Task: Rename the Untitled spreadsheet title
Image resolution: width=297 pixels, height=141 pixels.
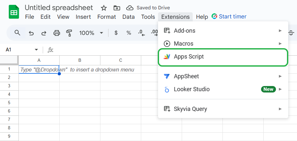Action: click(x=59, y=8)
